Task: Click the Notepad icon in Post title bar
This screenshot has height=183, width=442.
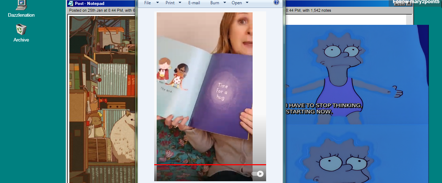Action: tap(71, 4)
